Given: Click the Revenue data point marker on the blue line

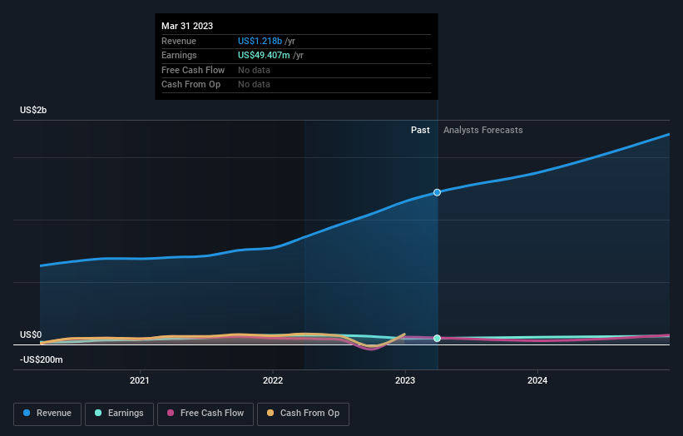Looking at the screenshot, I should point(437,192).
